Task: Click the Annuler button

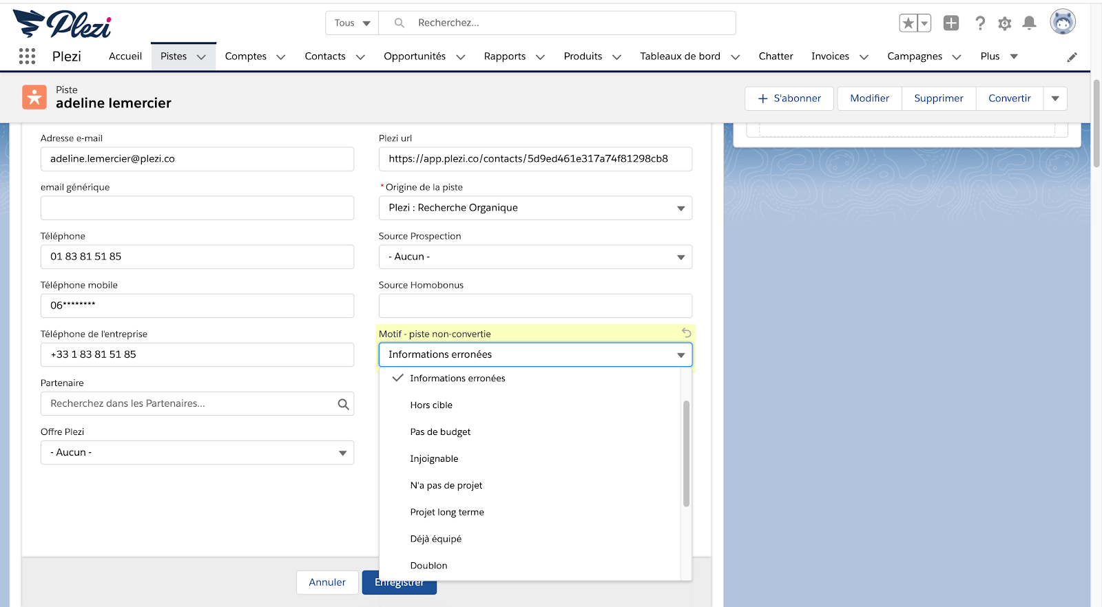Action: pos(327,582)
